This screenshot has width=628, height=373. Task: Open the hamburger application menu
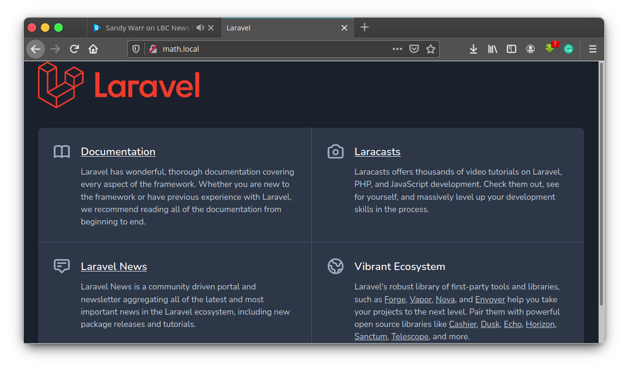point(593,49)
